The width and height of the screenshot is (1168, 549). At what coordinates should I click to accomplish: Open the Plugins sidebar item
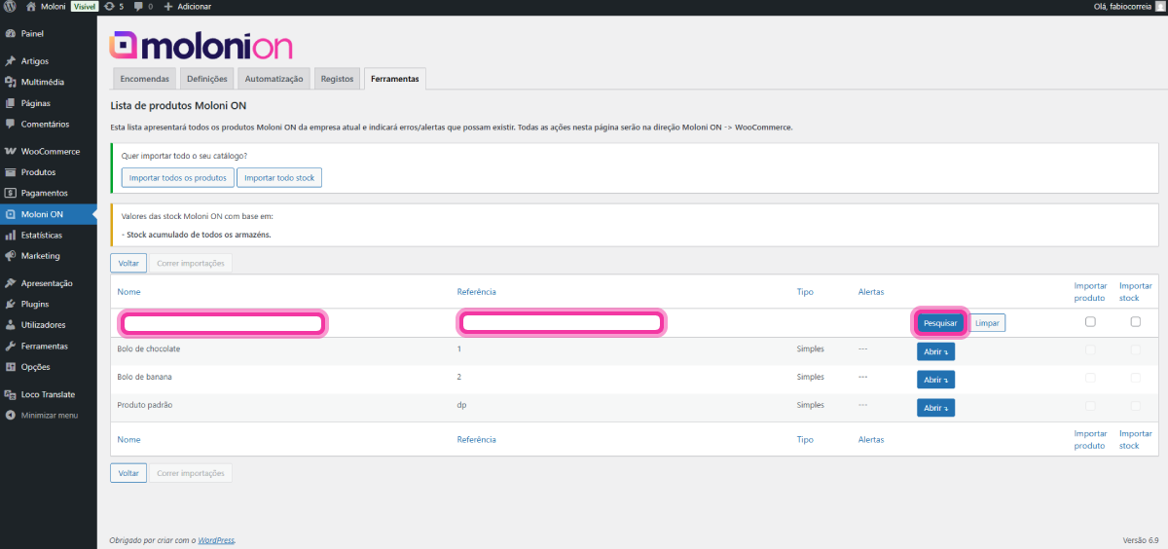pos(35,304)
